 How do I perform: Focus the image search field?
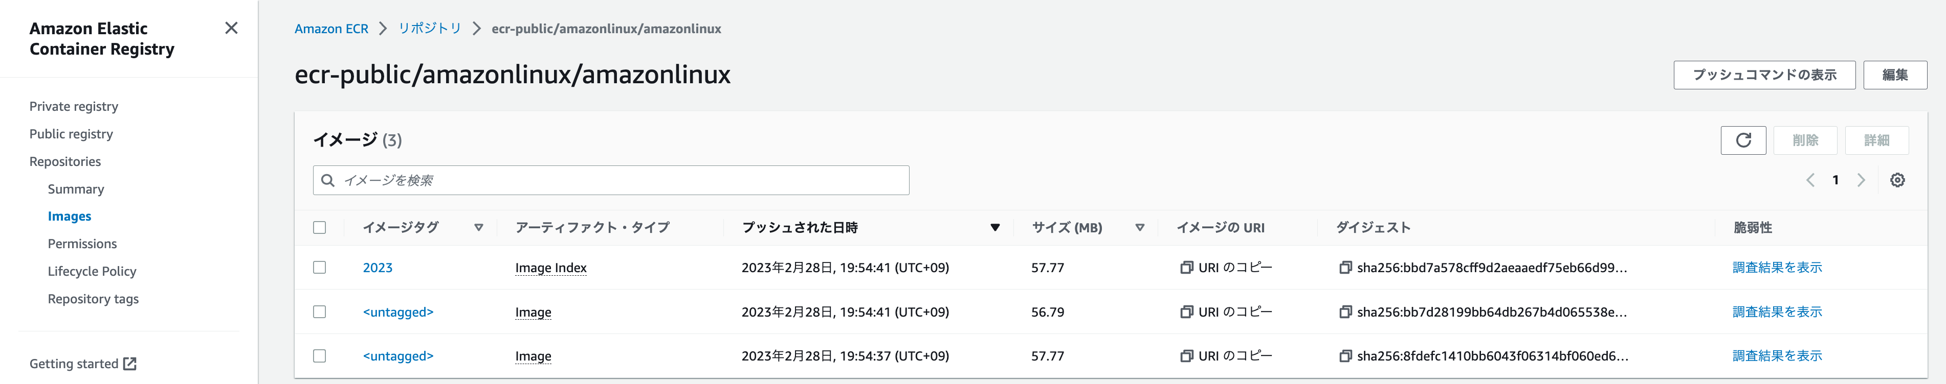(x=611, y=180)
